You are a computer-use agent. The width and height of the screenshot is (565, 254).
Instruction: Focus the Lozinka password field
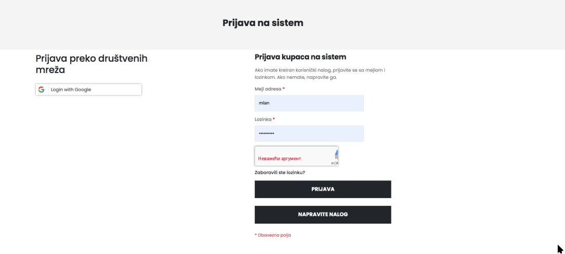click(x=309, y=134)
